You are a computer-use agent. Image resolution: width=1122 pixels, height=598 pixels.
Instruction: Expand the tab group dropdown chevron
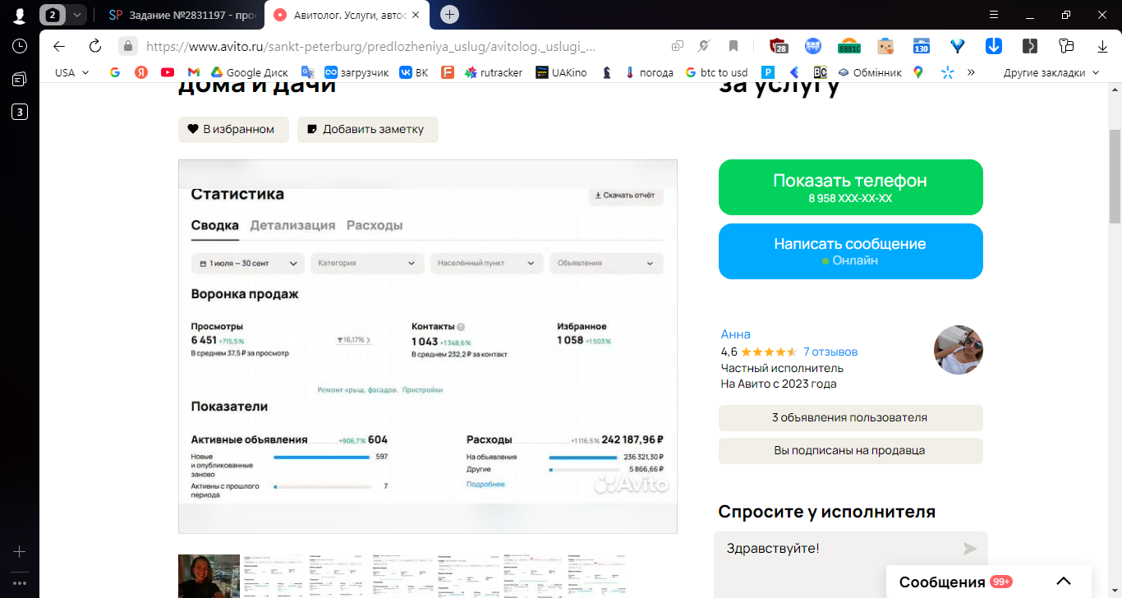(77, 15)
